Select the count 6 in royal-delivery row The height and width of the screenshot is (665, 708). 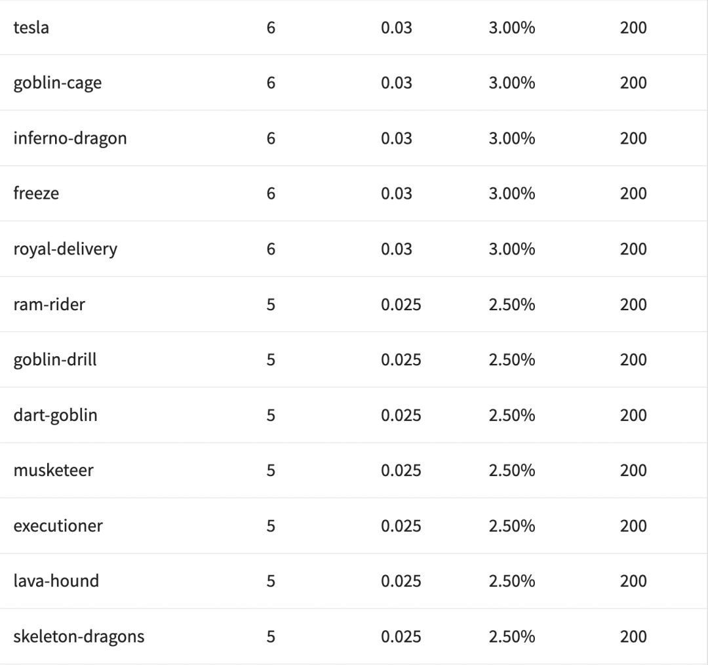(271, 249)
